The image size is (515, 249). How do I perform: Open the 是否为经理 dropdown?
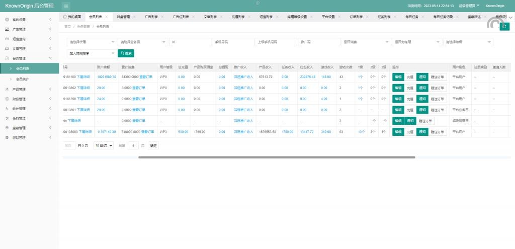[416, 42]
